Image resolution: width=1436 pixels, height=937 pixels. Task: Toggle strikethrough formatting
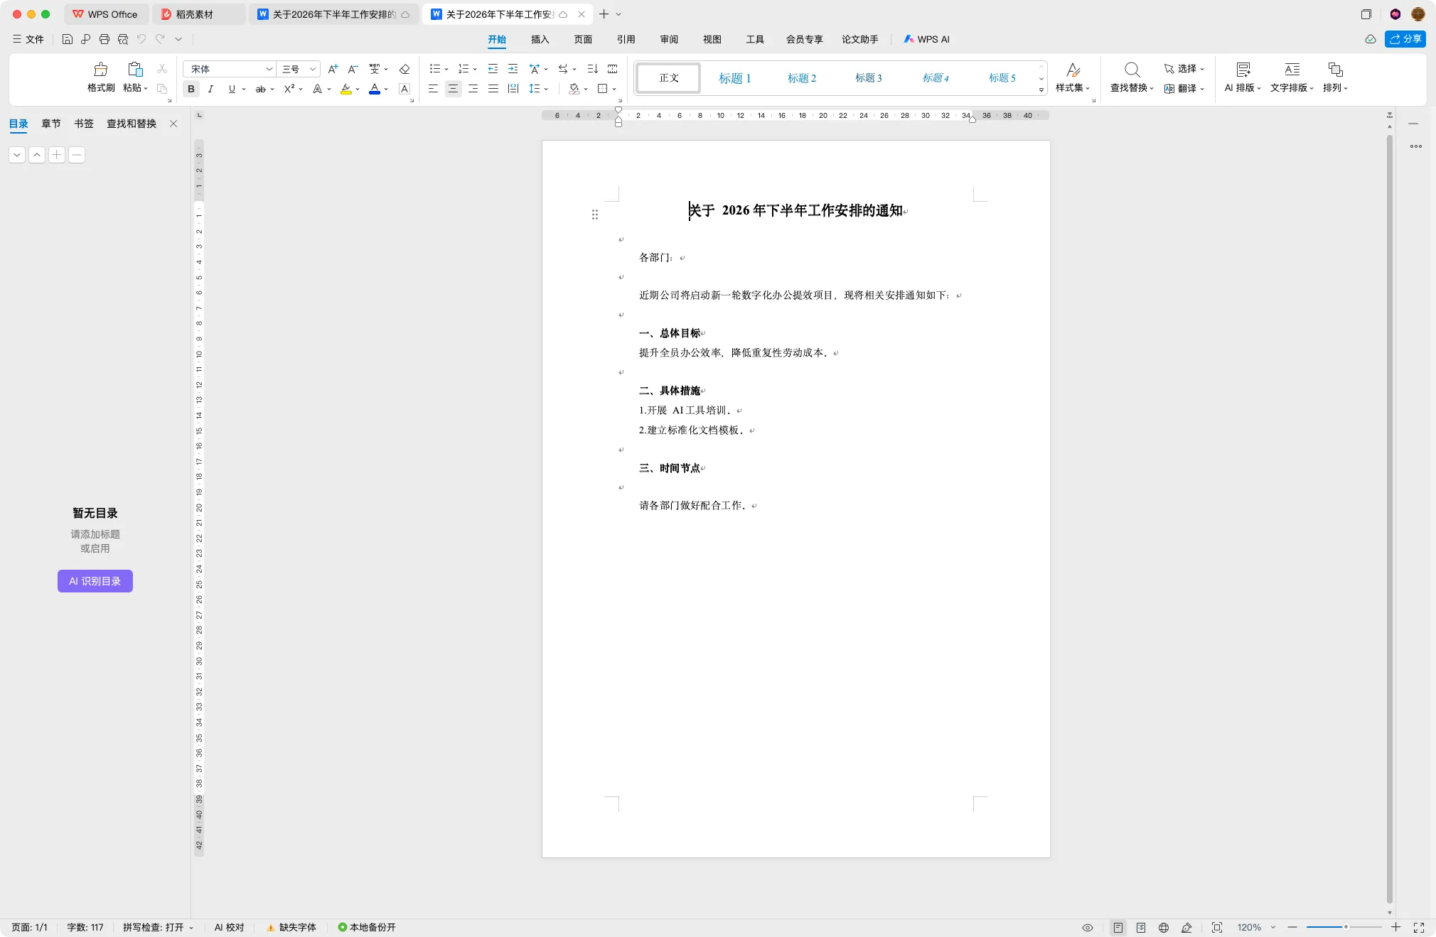(x=261, y=89)
